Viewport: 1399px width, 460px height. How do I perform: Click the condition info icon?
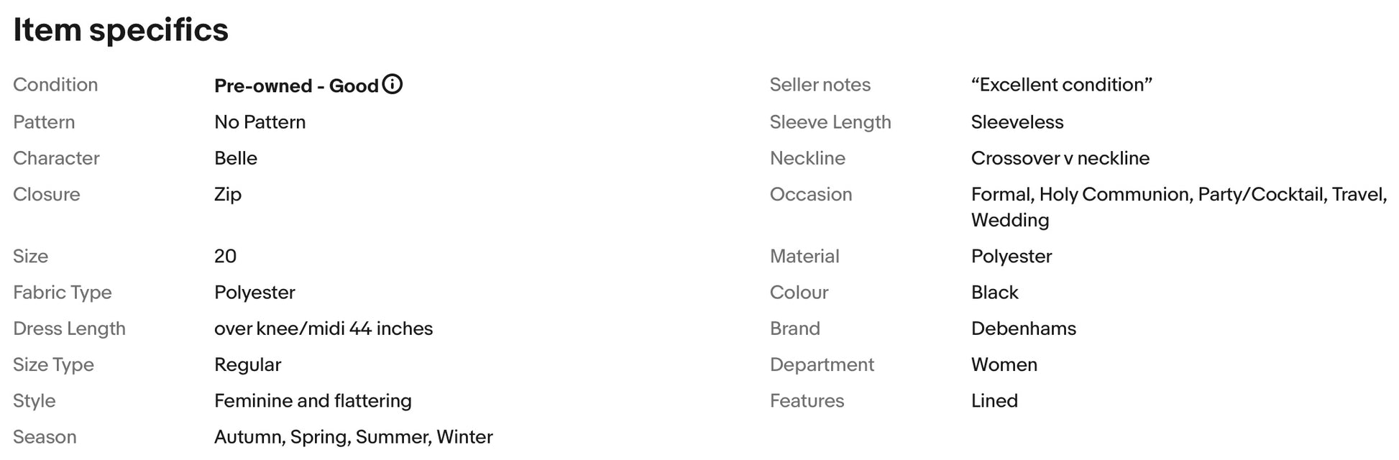pyautogui.click(x=392, y=84)
